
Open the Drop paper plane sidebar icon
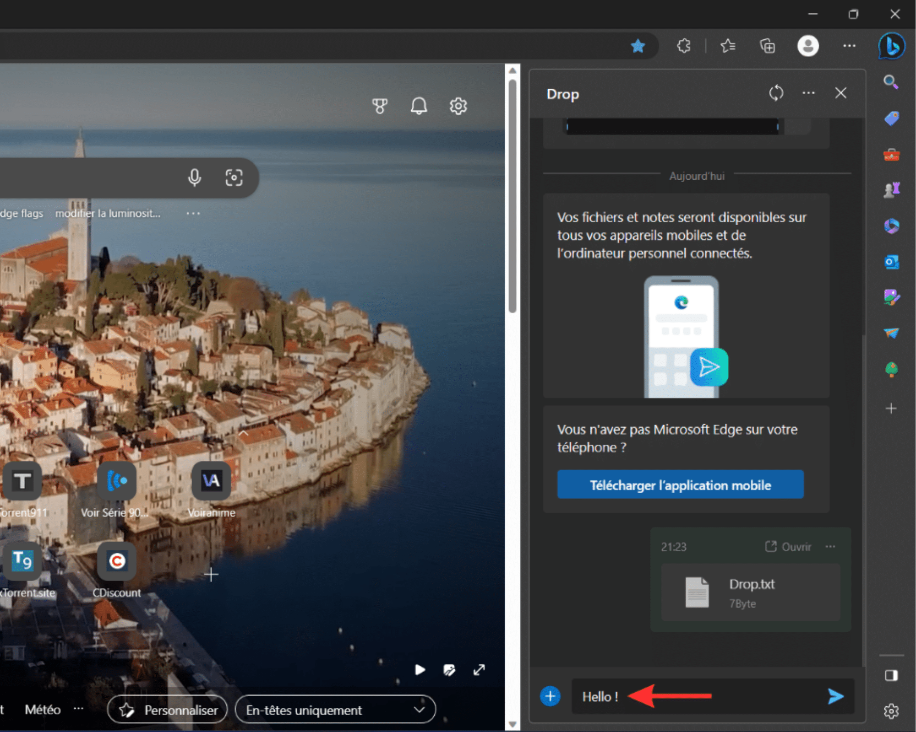[x=891, y=333]
